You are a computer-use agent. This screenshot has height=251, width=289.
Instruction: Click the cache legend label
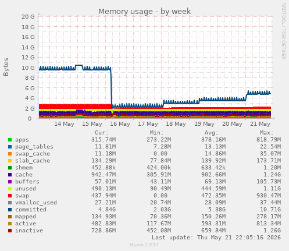[x=24, y=175]
